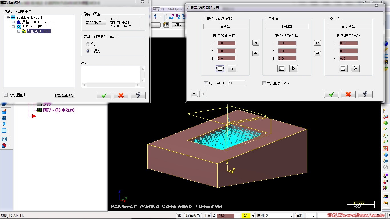Click the red insert arrow in operations tree

click(34, 116)
